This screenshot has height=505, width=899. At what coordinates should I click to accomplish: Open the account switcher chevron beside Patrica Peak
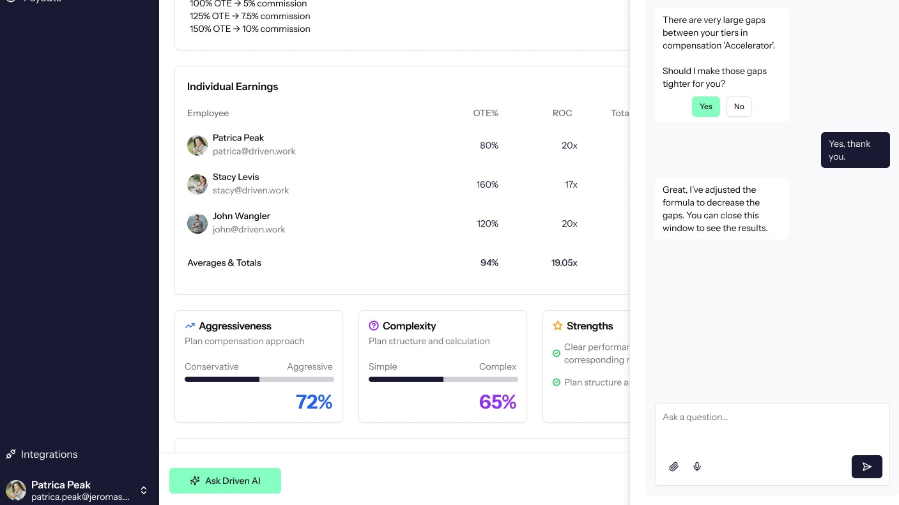pos(144,490)
